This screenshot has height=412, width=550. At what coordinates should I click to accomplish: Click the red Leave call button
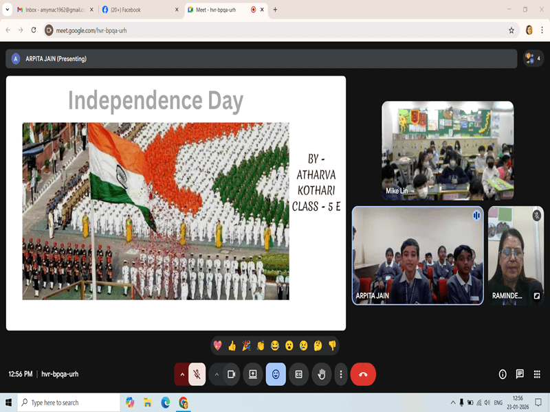pos(363,374)
